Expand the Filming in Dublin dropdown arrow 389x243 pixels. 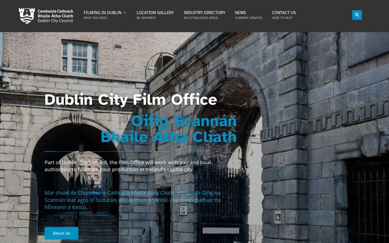pyautogui.click(x=125, y=12)
